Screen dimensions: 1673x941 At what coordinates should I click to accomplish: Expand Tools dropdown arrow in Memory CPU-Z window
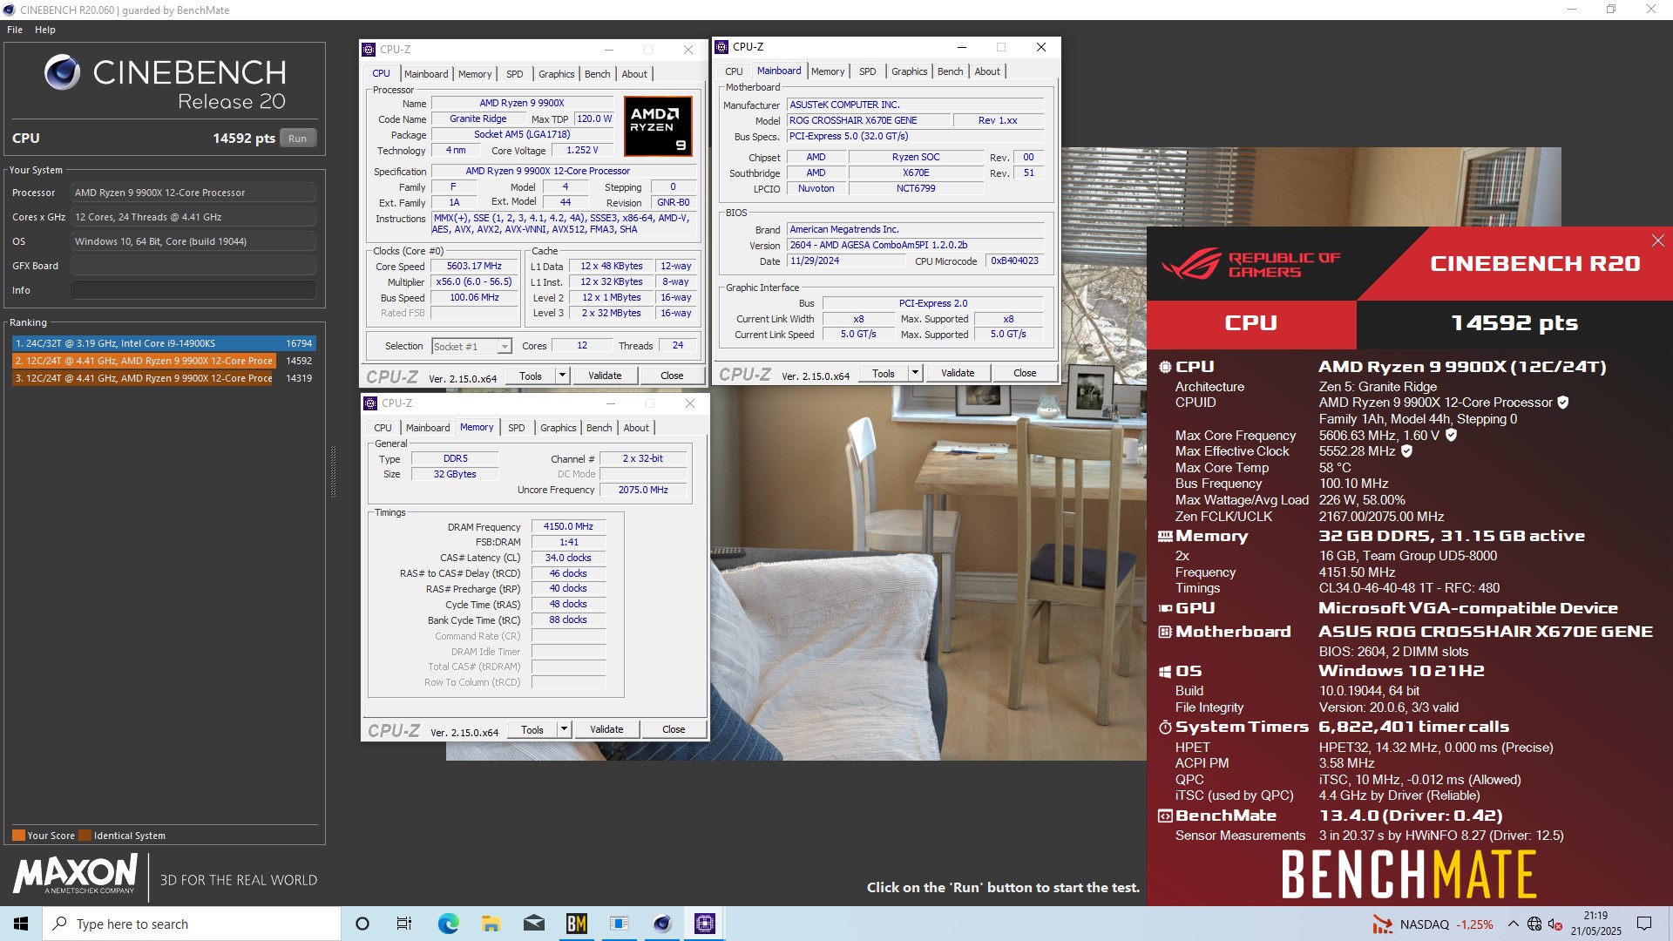click(565, 729)
